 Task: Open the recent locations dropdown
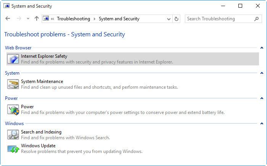point(28,19)
